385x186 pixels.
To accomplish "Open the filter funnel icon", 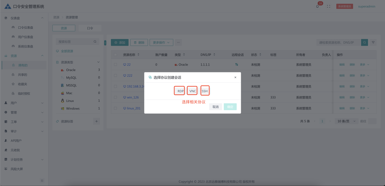I will [373, 42].
